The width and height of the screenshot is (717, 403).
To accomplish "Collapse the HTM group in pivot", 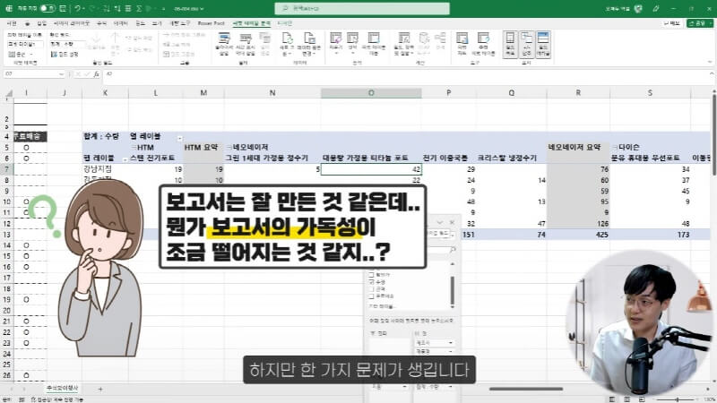I will click(x=134, y=147).
